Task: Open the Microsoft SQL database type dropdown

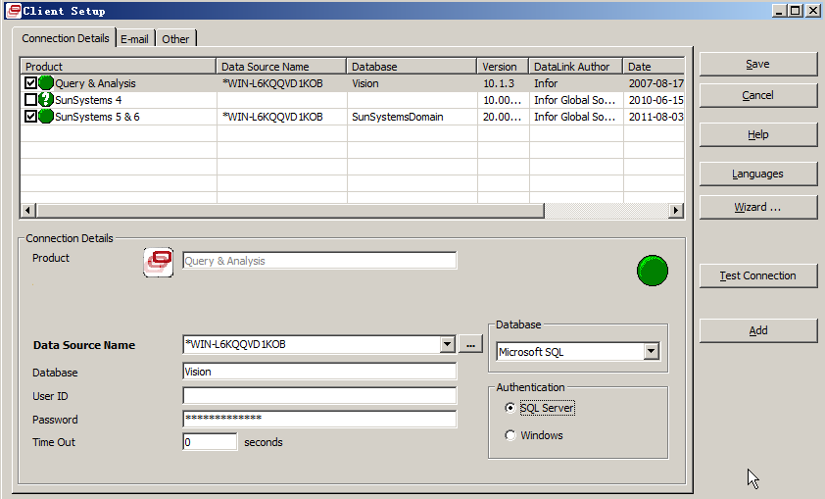Action: tap(651, 352)
